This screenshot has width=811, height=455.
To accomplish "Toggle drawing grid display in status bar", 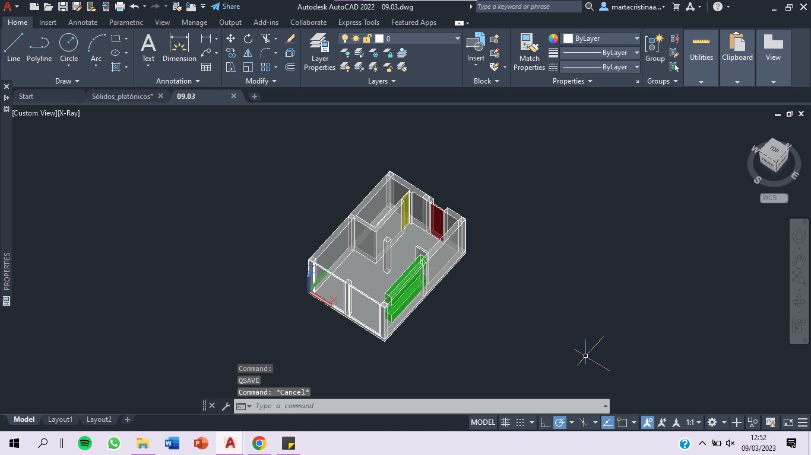I will click(505, 422).
